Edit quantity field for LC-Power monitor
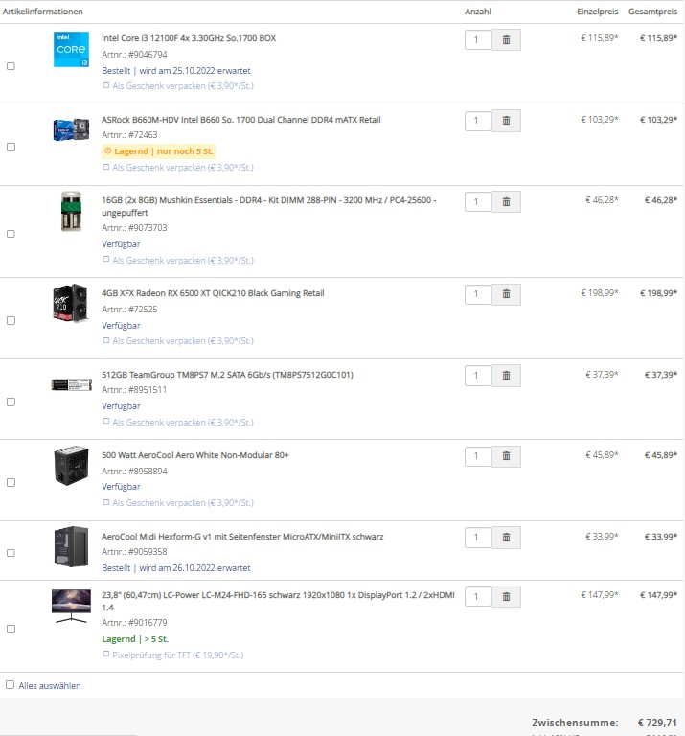This screenshot has width=685, height=736. [x=478, y=597]
